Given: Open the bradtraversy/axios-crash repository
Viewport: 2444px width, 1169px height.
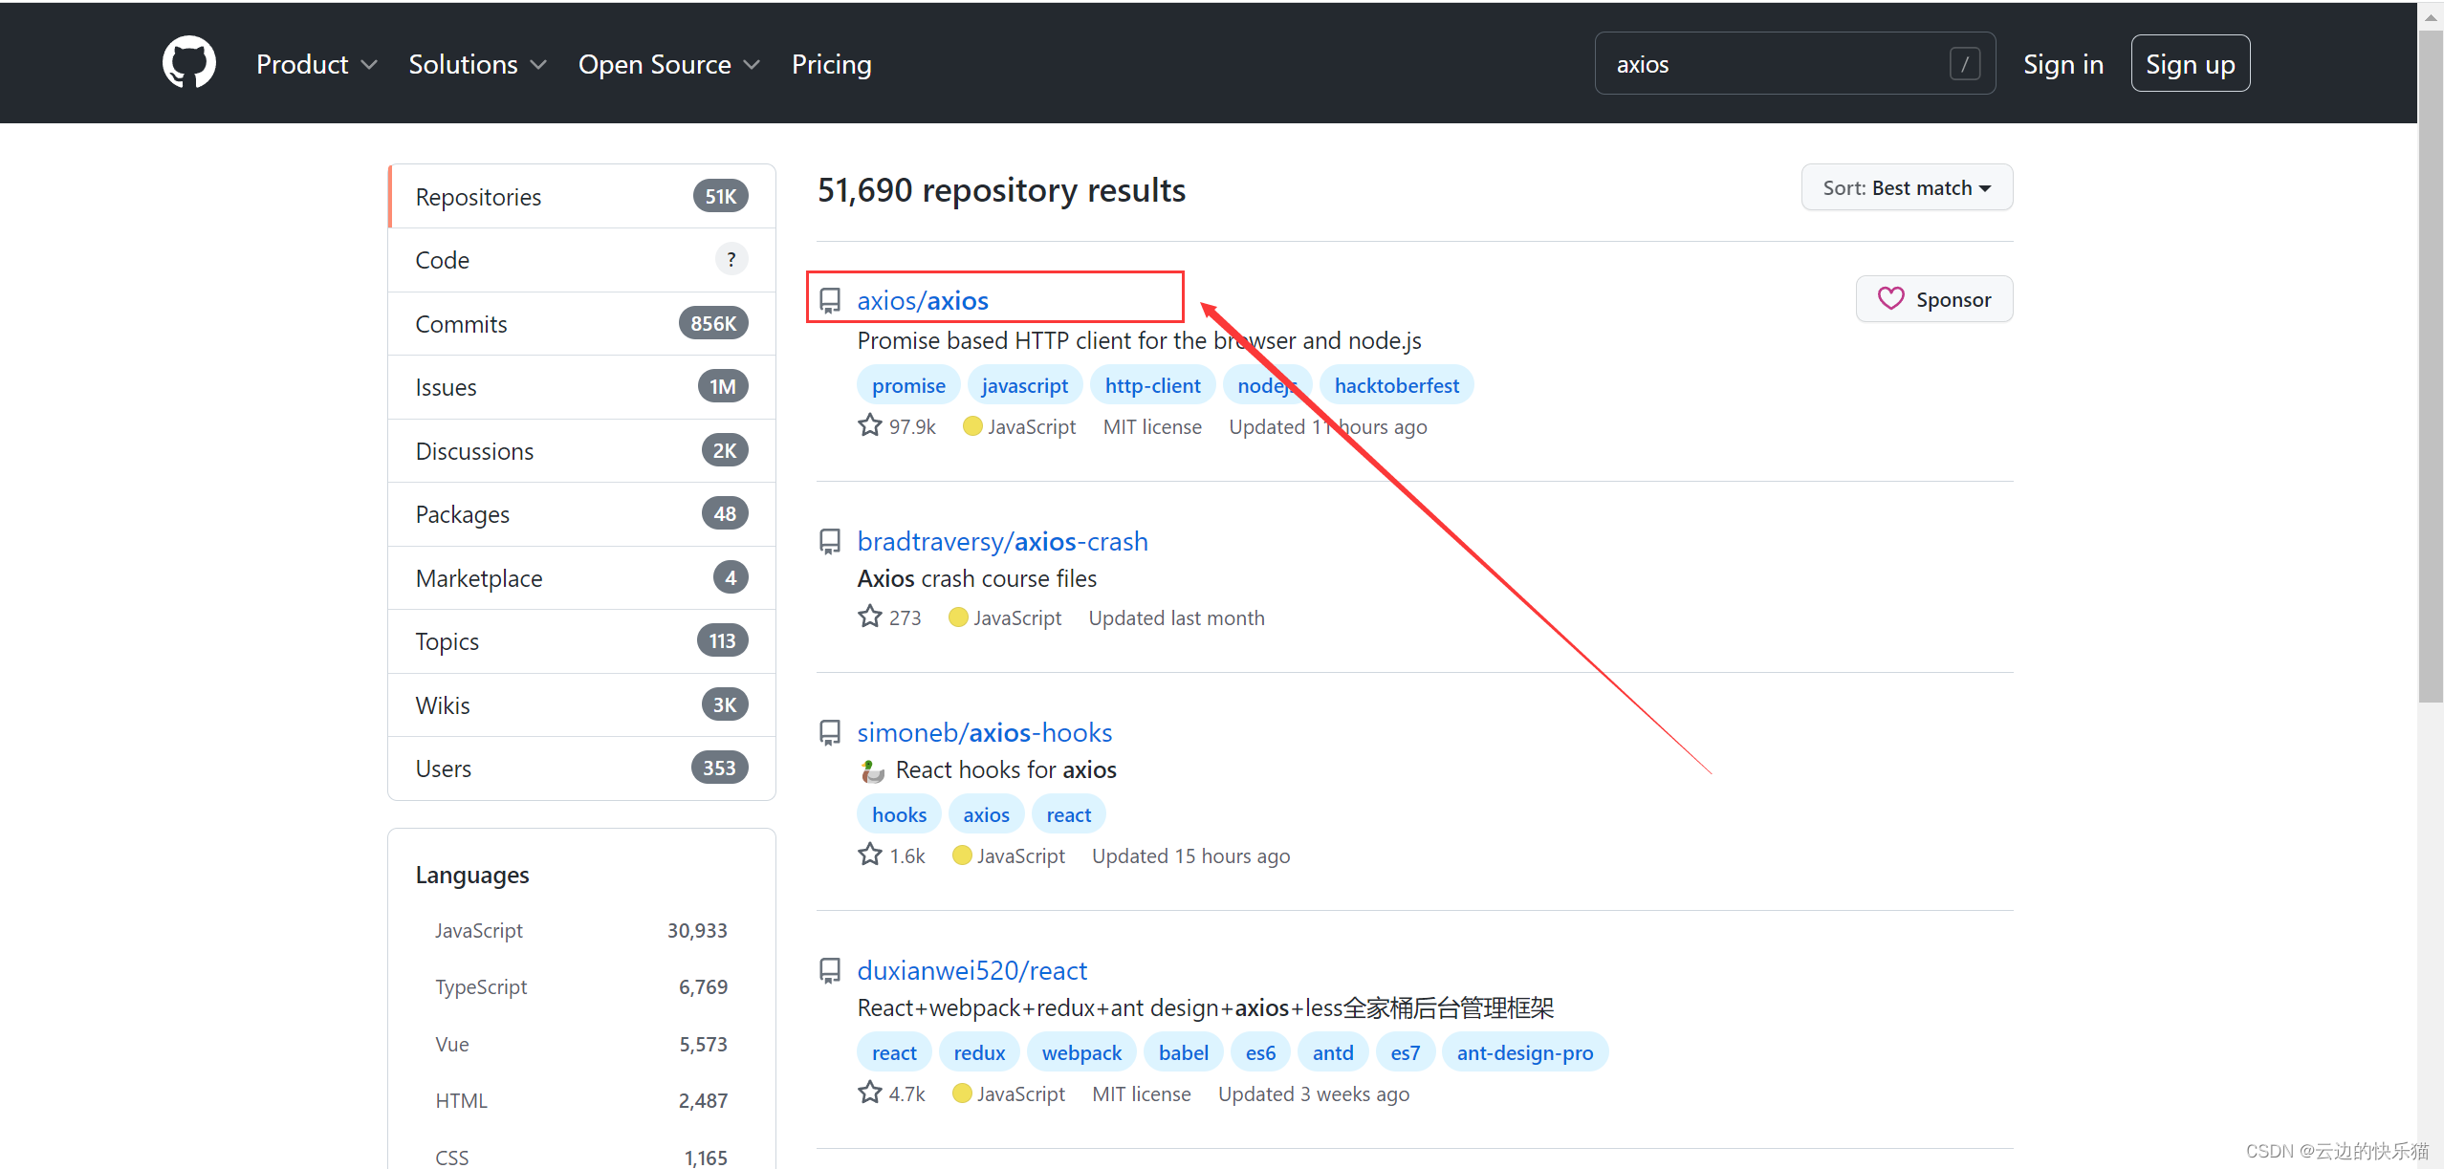Looking at the screenshot, I should tap(1002, 541).
